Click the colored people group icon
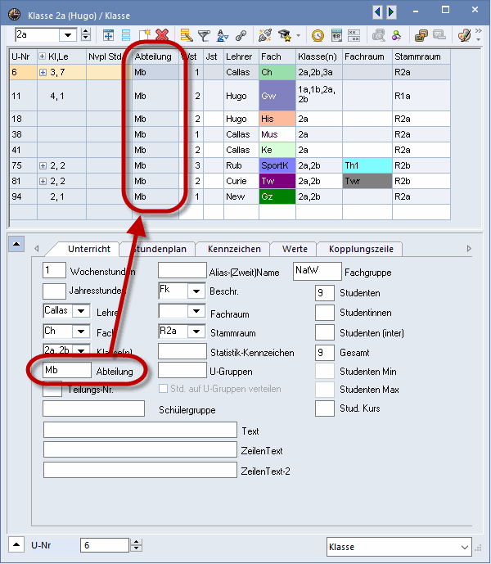The image size is (491, 564). pyautogui.click(x=396, y=35)
